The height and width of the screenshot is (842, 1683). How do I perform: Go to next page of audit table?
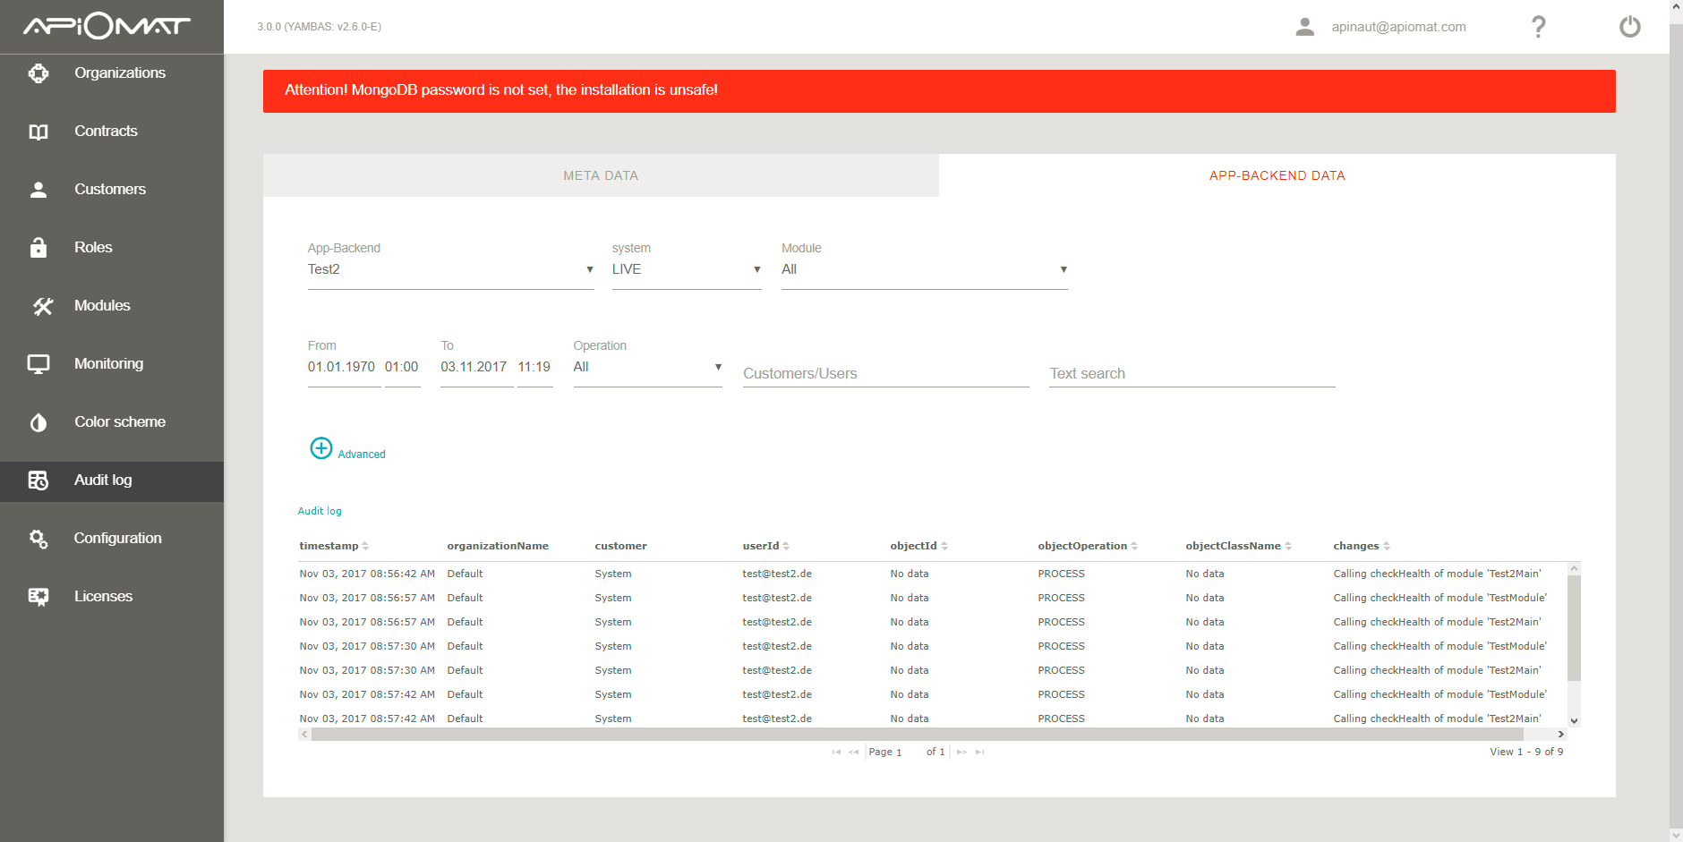[x=961, y=753]
